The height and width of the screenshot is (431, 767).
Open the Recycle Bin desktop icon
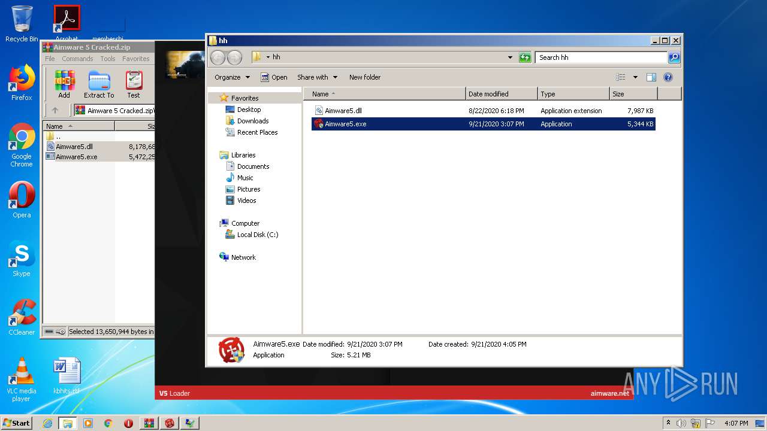pos(22,24)
